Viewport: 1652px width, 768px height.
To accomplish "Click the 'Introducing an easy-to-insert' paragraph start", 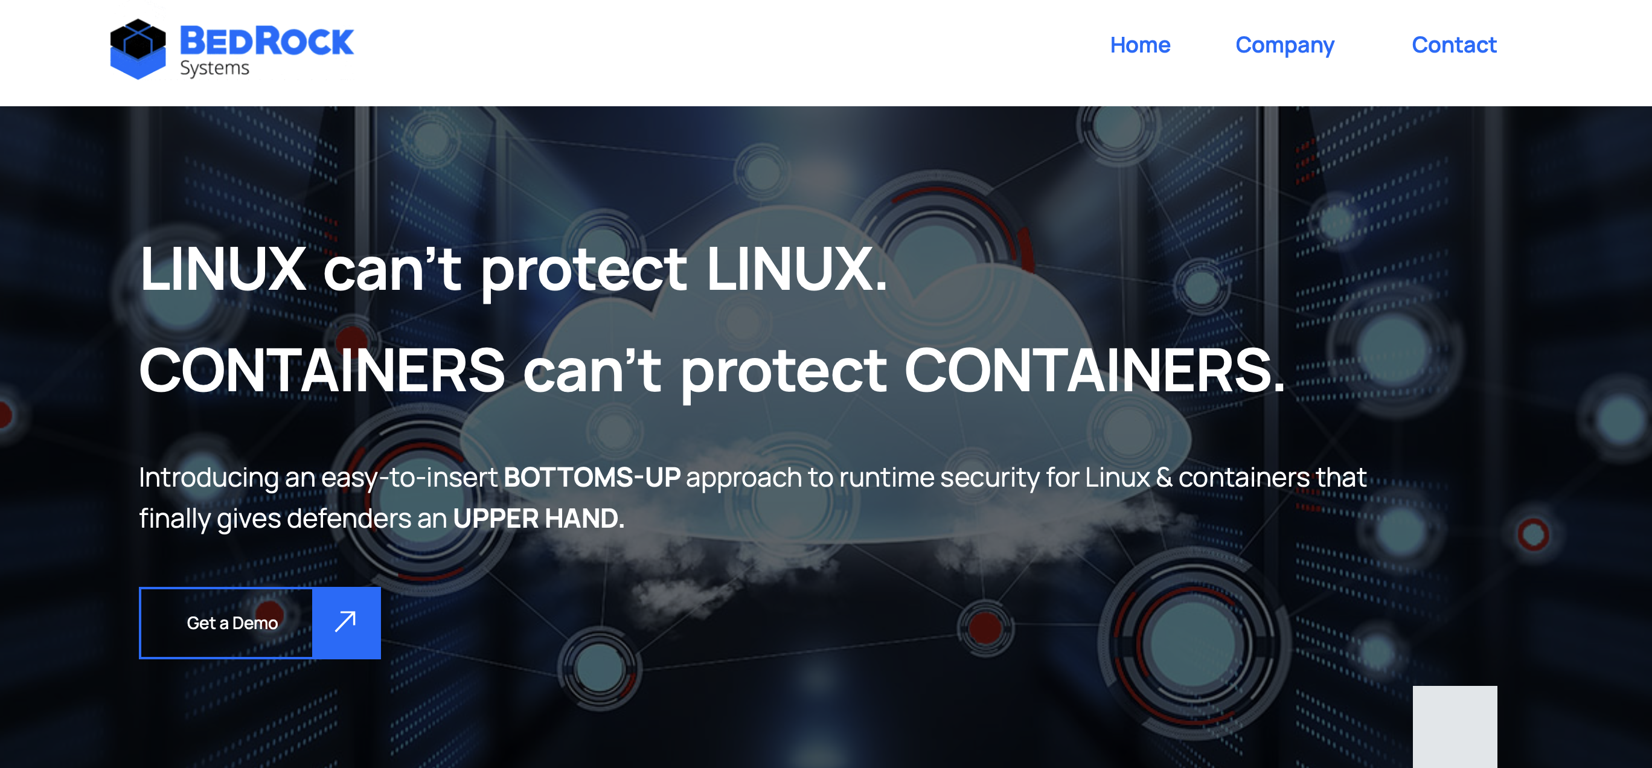I will (318, 478).
